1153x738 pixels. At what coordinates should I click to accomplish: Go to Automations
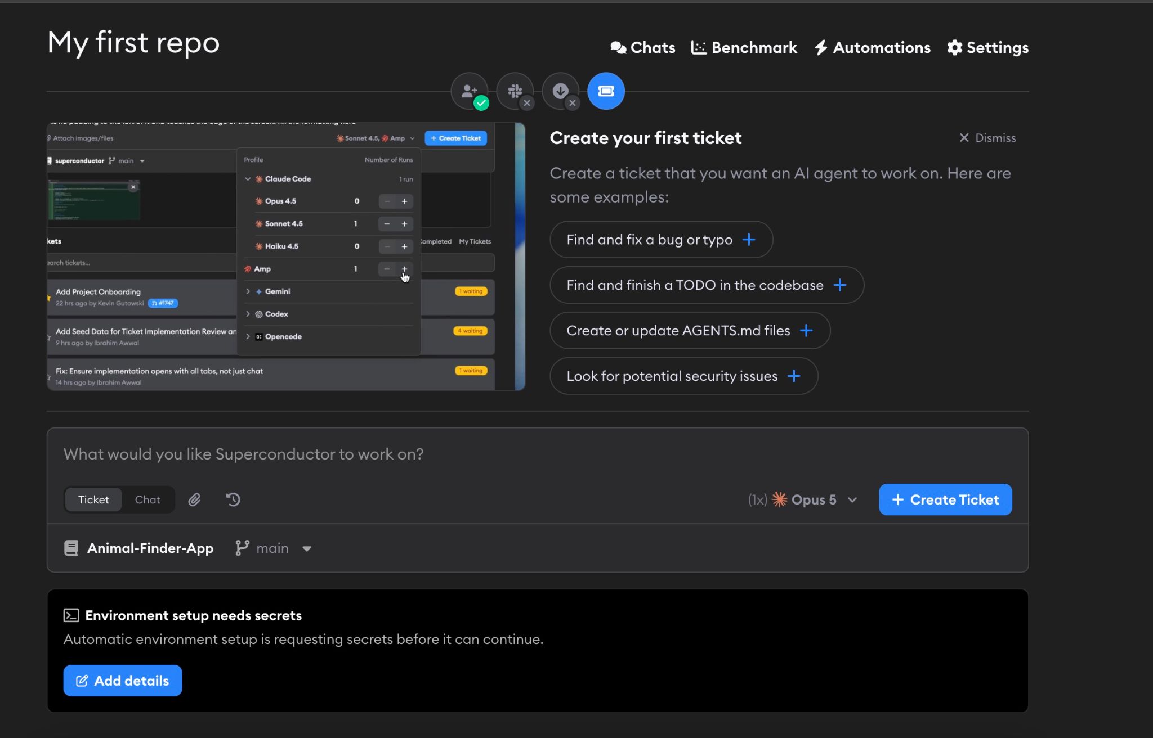tap(872, 48)
